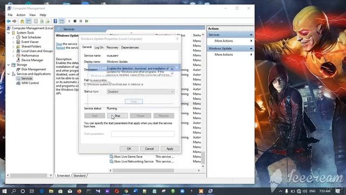Switch to the Recovery tab

point(112,48)
